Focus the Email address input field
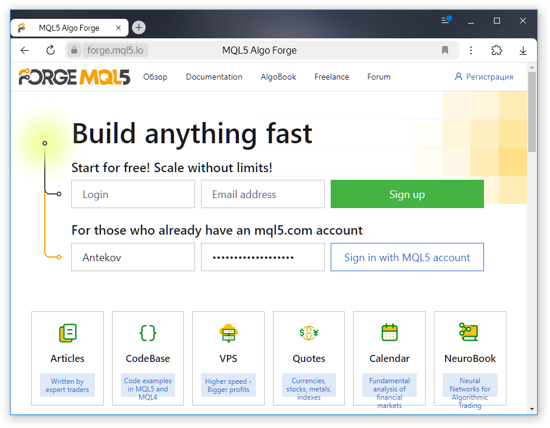This screenshot has height=428, width=550. point(263,194)
